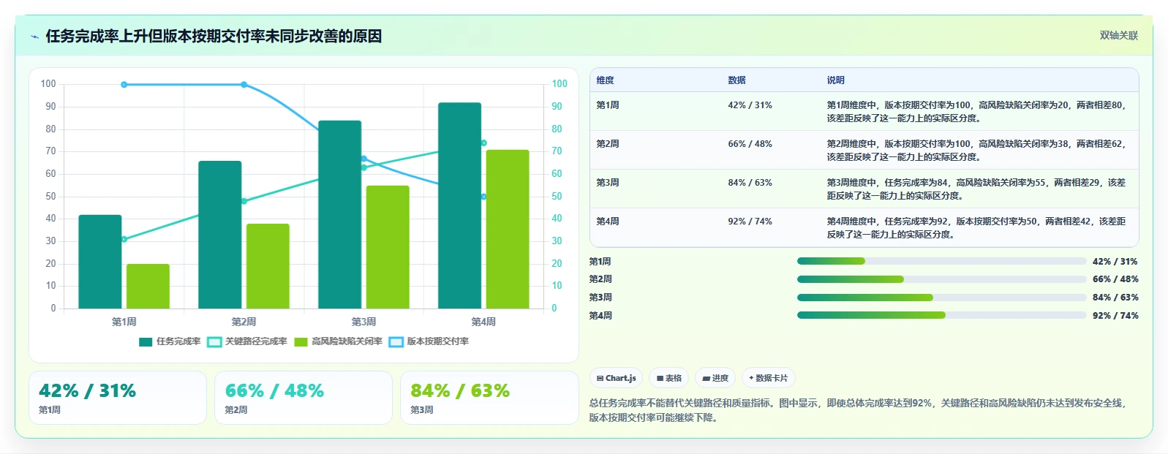Click the dark teal 任务完成率 bar for 第2周

(x=220, y=235)
